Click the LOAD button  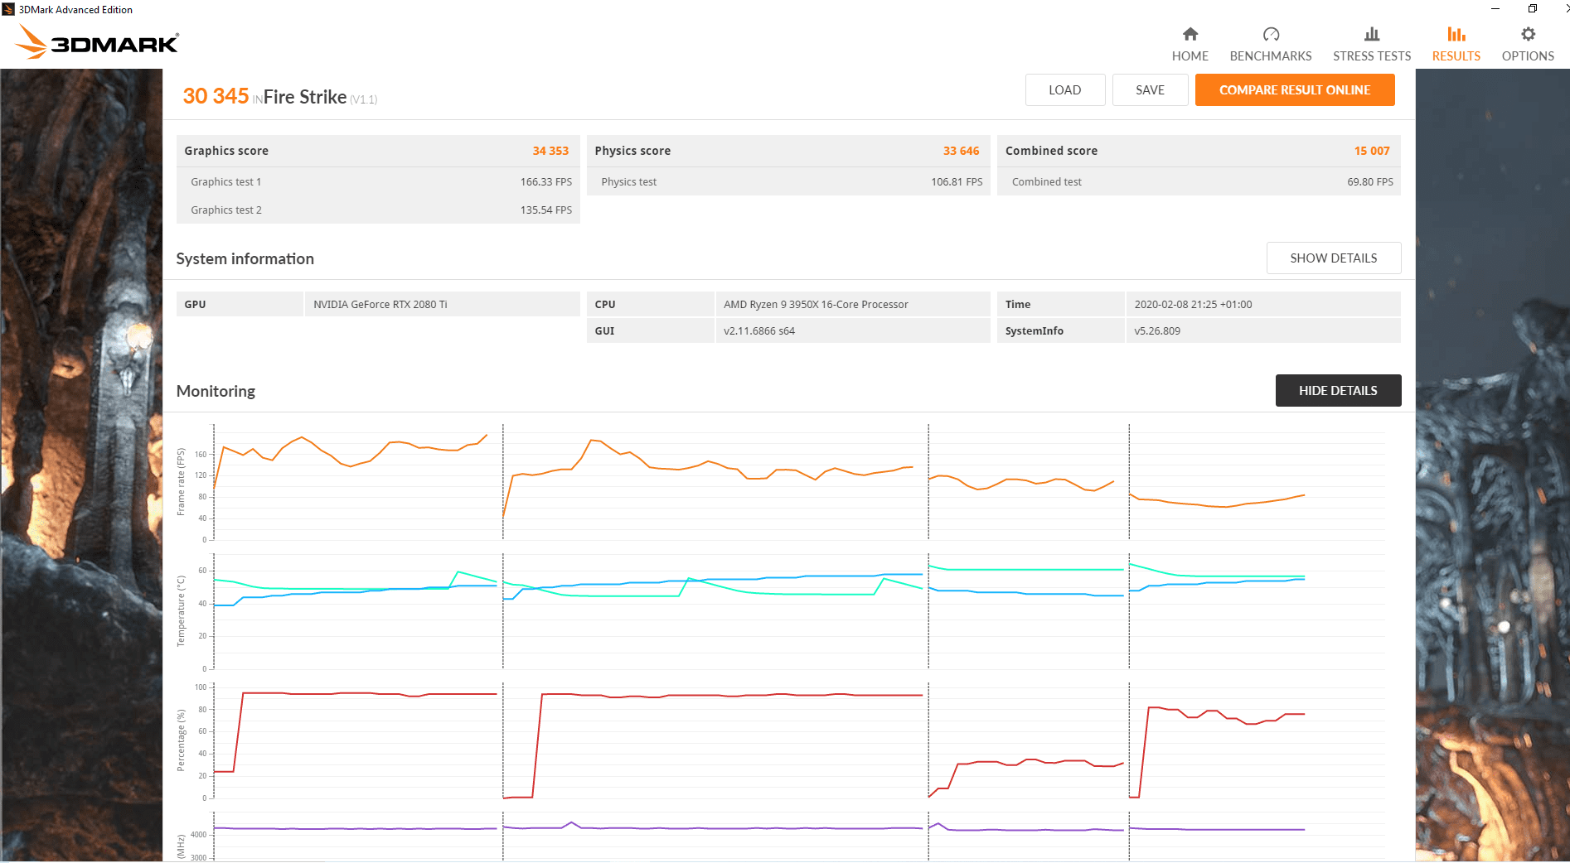click(1065, 90)
